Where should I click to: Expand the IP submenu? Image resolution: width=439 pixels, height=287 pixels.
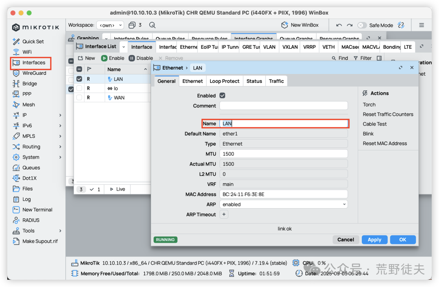pos(60,115)
